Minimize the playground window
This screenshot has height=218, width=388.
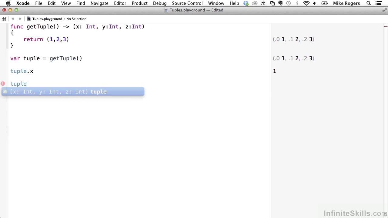point(10,10)
